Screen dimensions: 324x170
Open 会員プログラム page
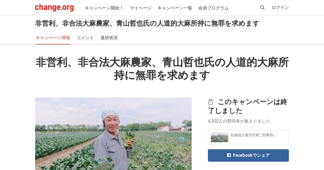[x=213, y=8]
